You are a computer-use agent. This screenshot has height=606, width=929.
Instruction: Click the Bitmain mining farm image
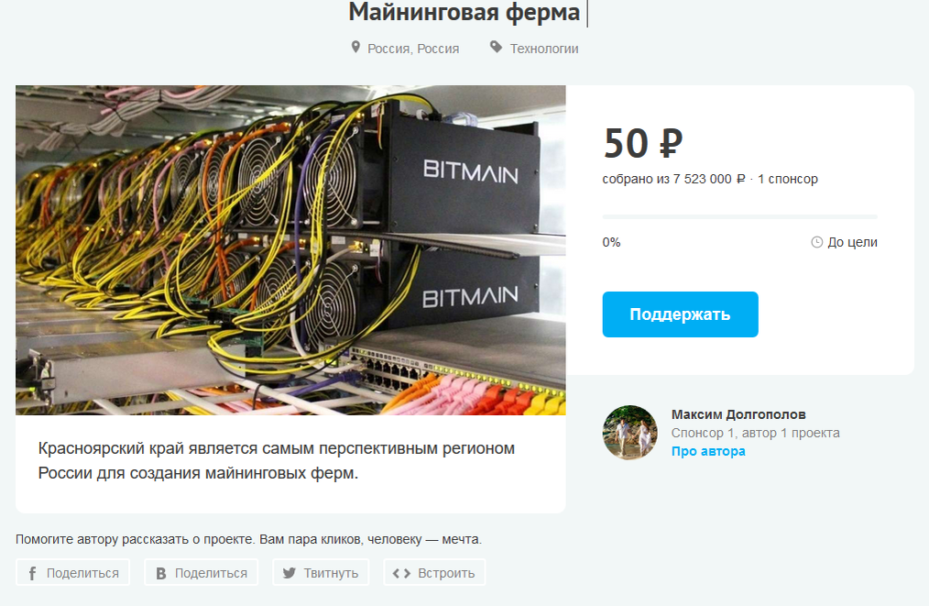290,249
